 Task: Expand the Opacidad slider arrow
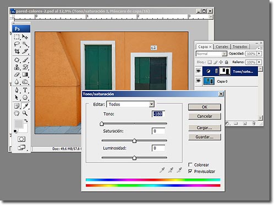tap(259, 54)
